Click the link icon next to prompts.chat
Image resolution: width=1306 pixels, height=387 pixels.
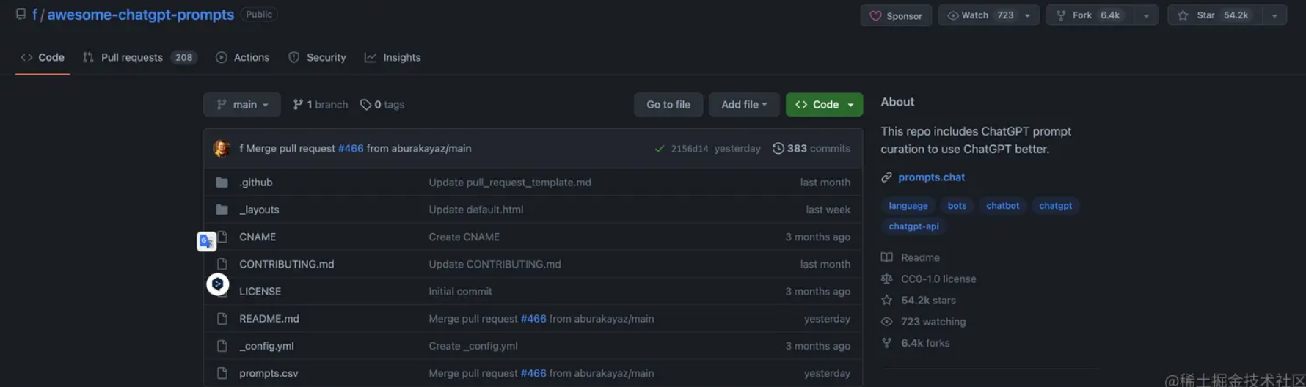(x=886, y=177)
